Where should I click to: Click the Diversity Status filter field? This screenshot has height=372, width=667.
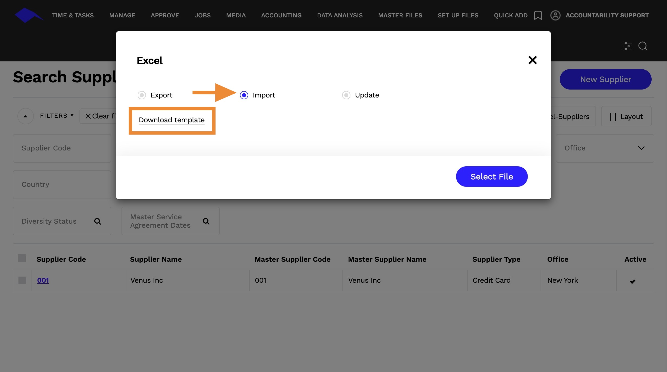(x=62, y=221)
